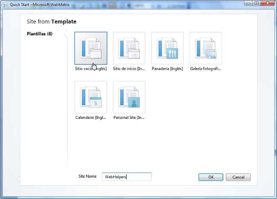Maximize the Quick Start window
The height and width of the screenshot is (199, 277).
coord(257,3)
